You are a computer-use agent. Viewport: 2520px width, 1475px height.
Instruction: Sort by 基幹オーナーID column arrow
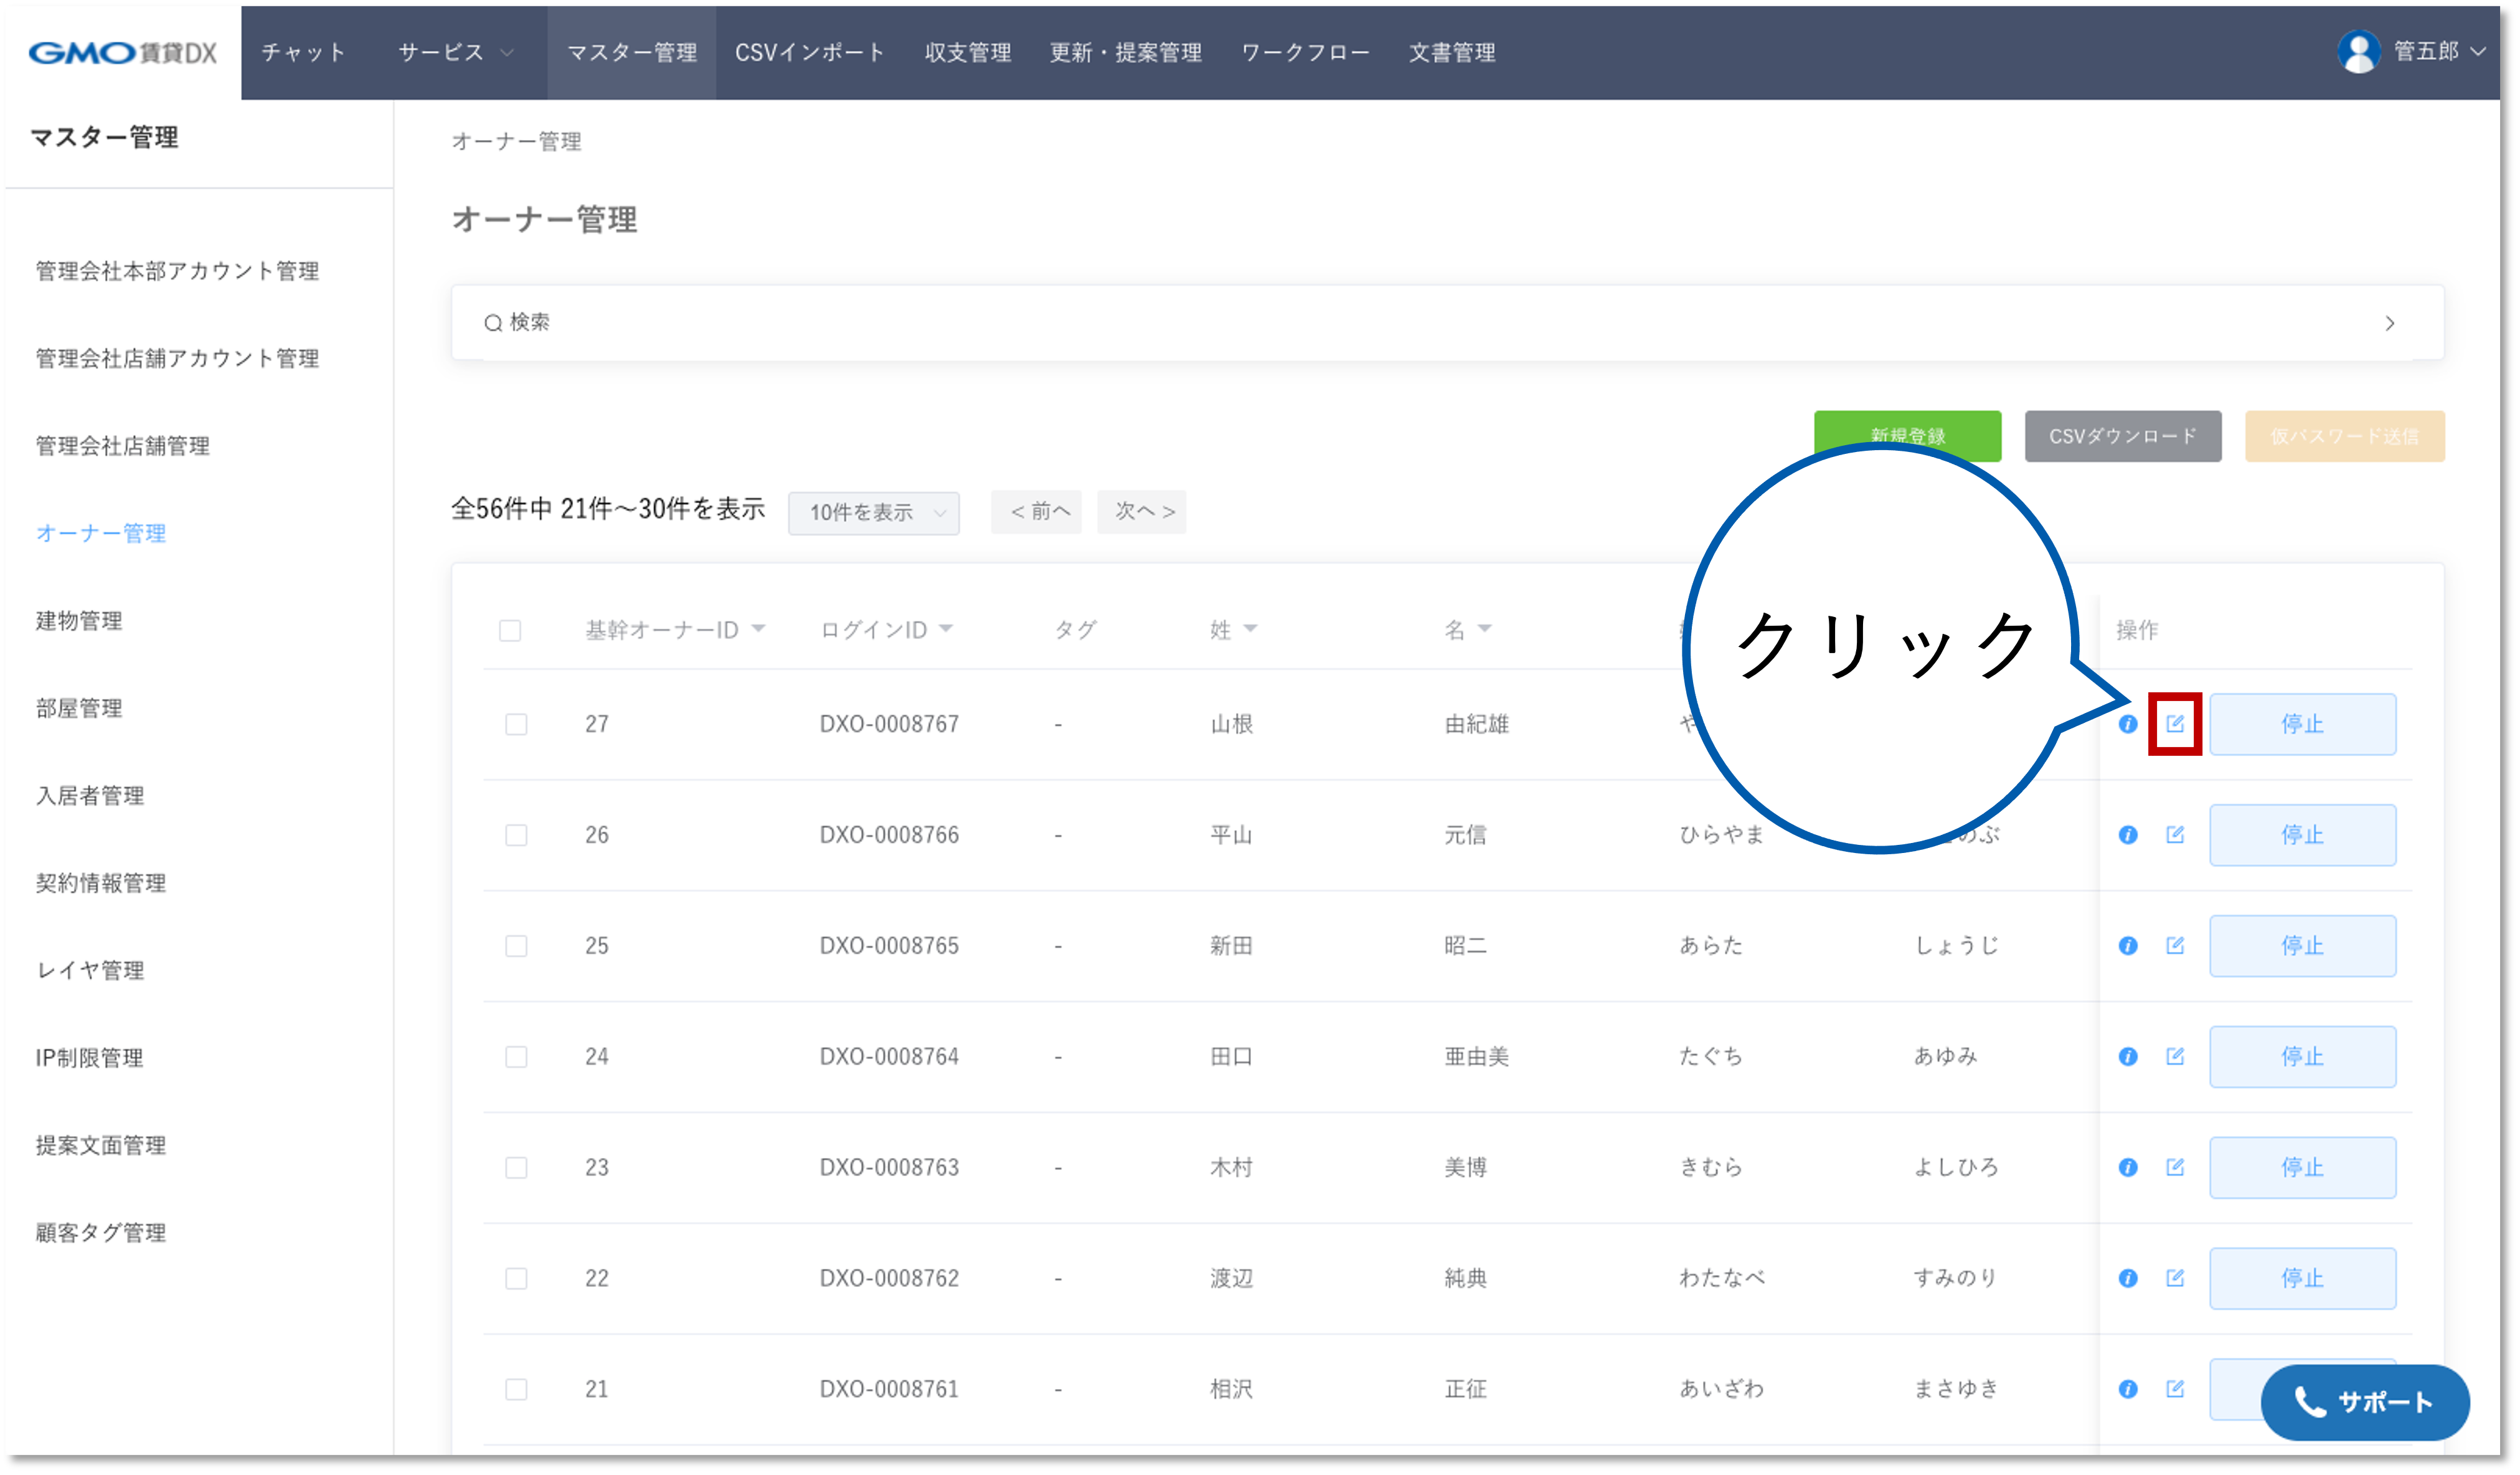758,629
